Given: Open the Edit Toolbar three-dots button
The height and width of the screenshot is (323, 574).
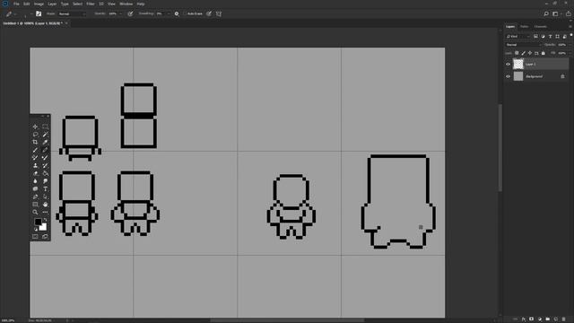Looking at the screenshot, I should 45,212.
